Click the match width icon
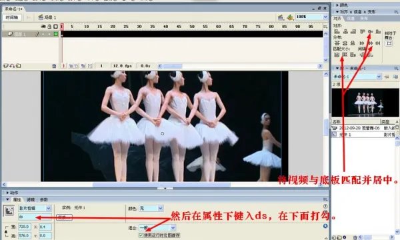 coord(337,55)
